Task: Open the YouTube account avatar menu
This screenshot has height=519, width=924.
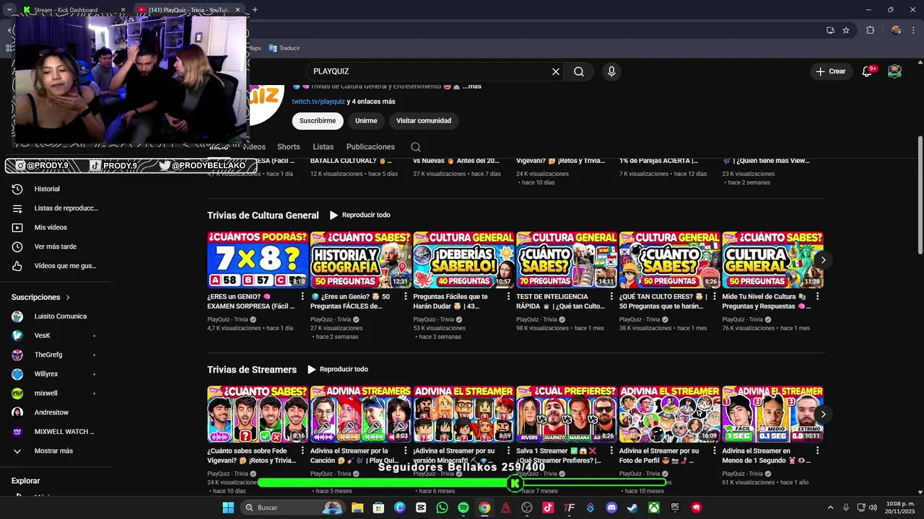Action: click(894, 71)
